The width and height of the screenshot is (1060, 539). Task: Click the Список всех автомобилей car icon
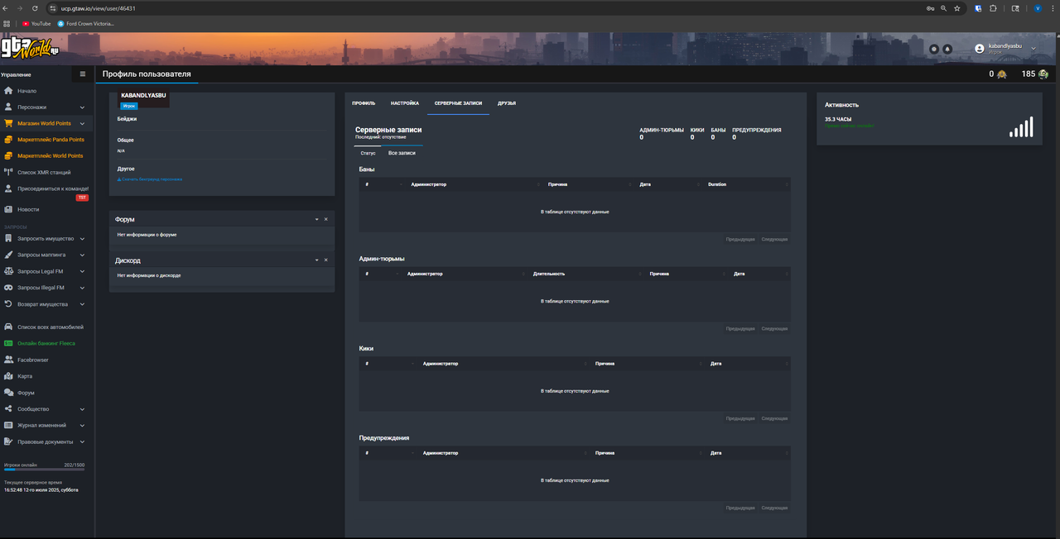[8, 327]
